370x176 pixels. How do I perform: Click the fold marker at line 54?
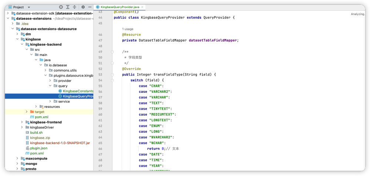point(112,80)
